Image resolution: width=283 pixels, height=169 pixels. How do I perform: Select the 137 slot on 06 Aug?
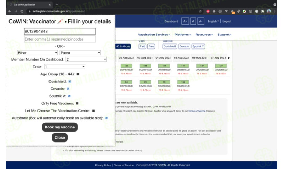[202, 66]
